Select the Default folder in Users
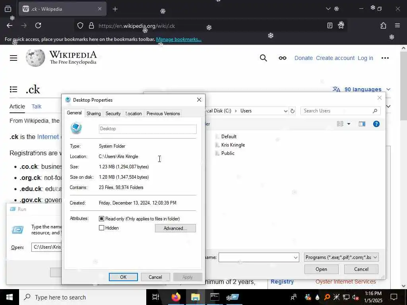The width and height of the screenshot is (407, 305). pyautogui.click(x=226, y=137)
